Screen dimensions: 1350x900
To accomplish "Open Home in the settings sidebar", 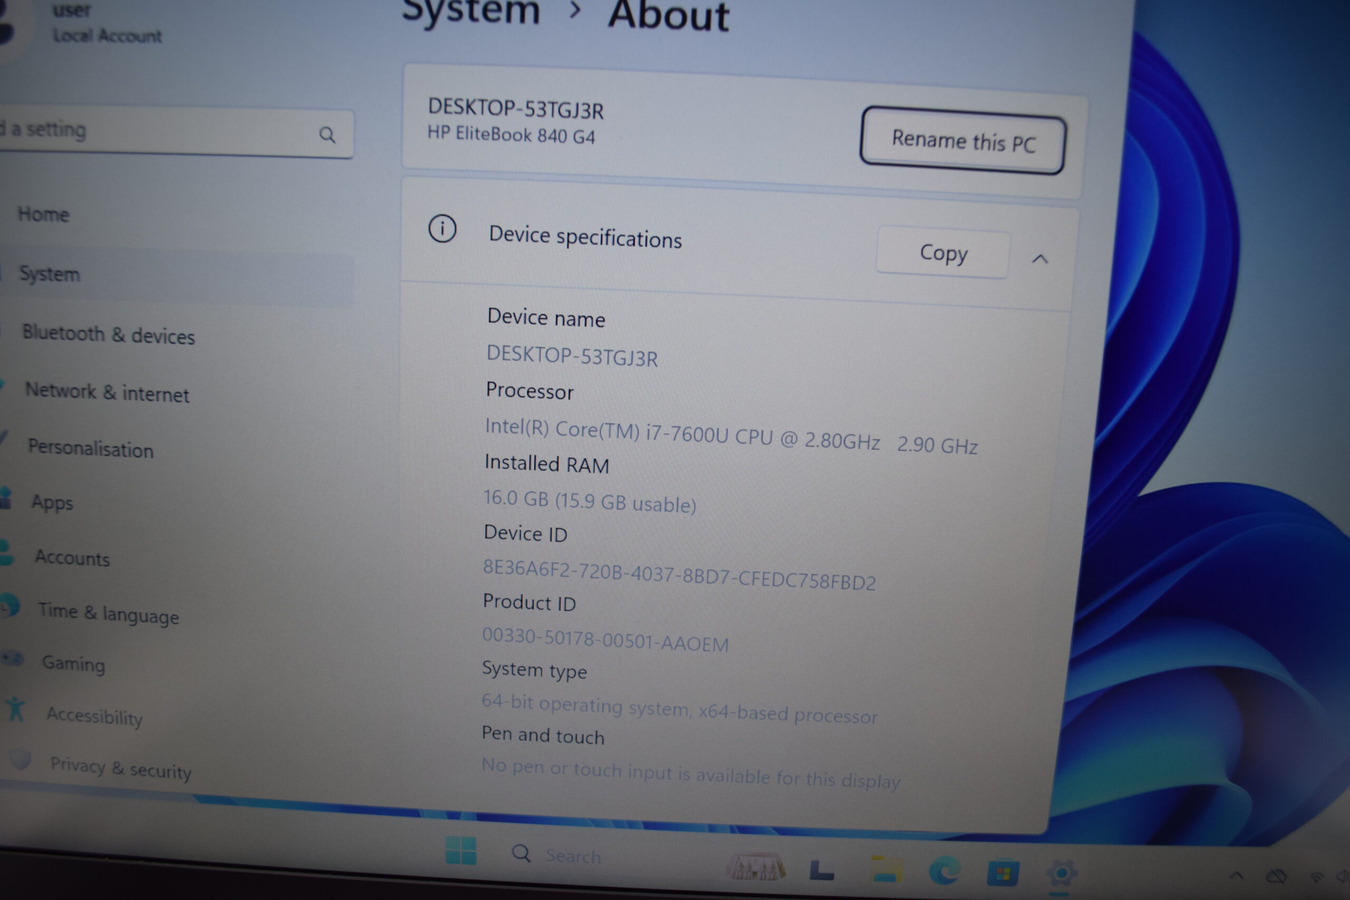I will coord(44,214).
